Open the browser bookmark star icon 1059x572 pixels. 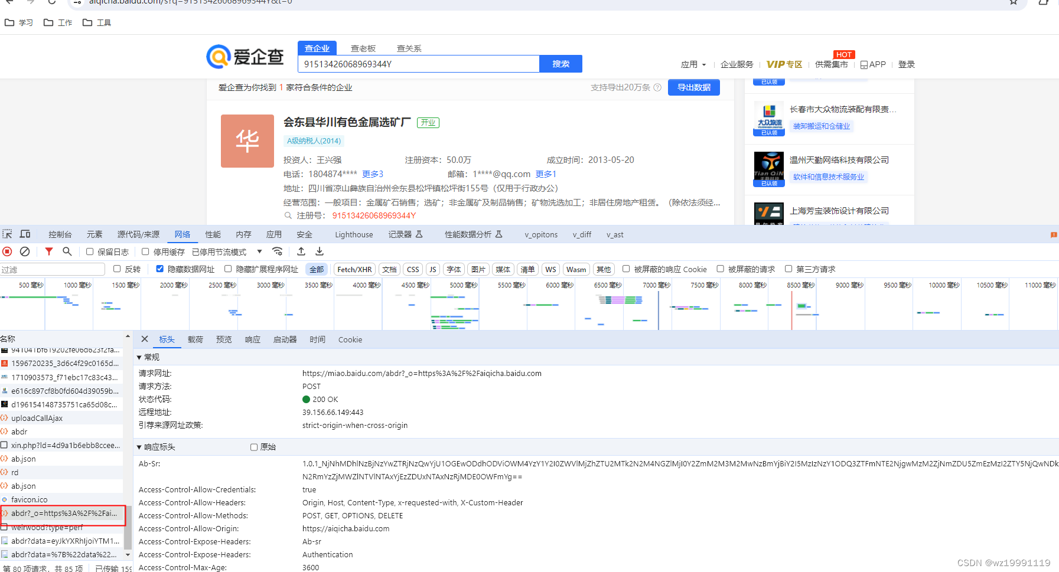pyautogui.click(x=1014, y=2)
